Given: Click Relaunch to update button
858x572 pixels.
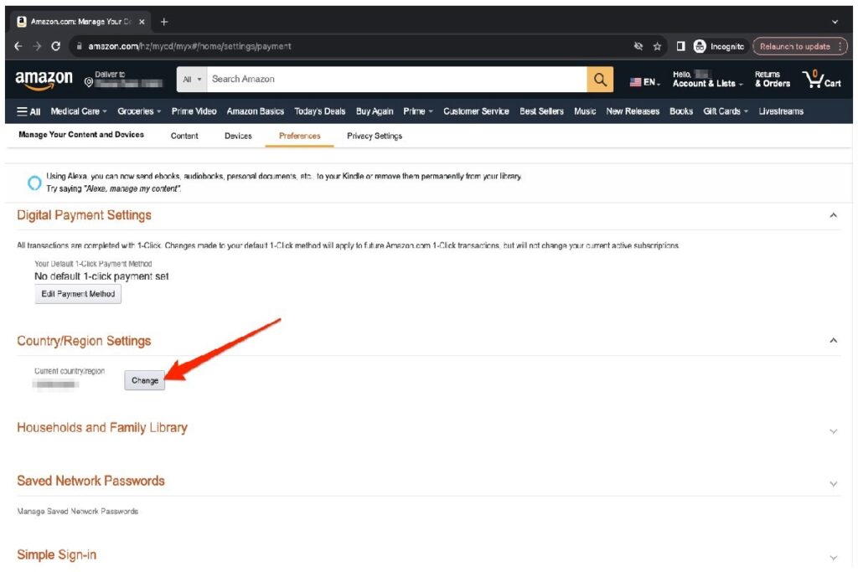Looking at the screenshot, I should pos(794,47).
